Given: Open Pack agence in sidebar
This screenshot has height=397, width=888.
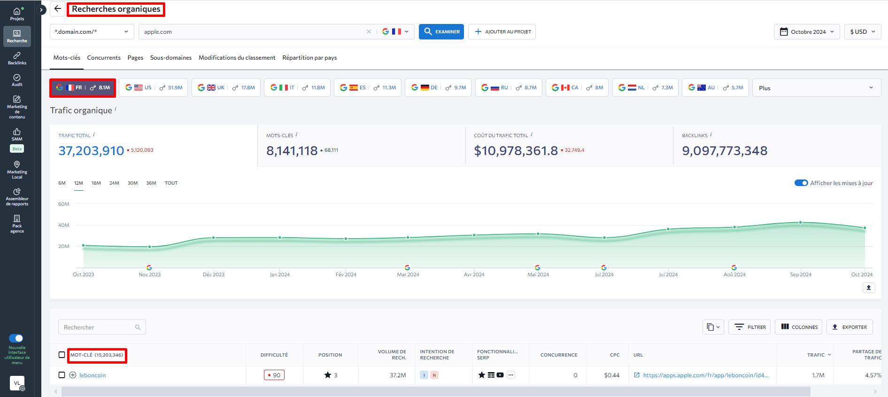Looking at the screenshot, I should tap(17, 224).
